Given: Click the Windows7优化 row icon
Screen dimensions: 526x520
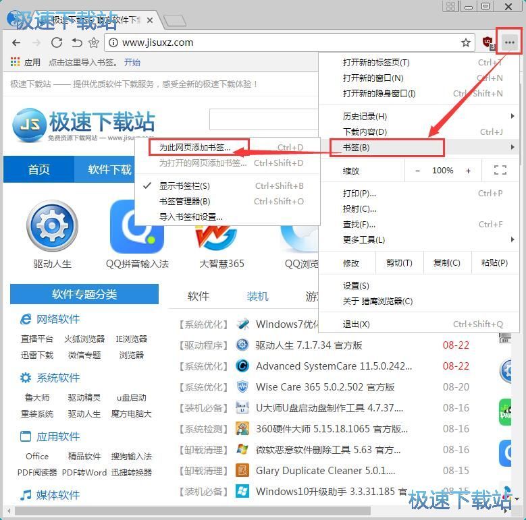Looking at the screenshot, I should [x=242, y=324].
